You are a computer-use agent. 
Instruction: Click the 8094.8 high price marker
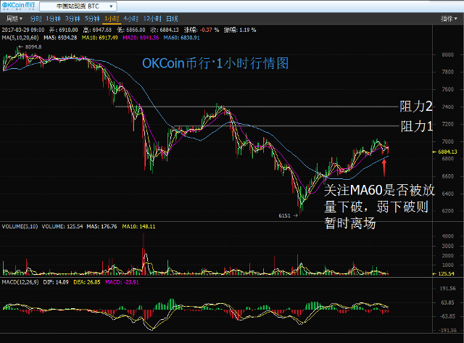click(30, 46)
